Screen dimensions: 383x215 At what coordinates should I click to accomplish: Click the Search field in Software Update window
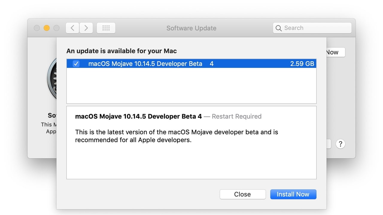[x=312, y=28]
